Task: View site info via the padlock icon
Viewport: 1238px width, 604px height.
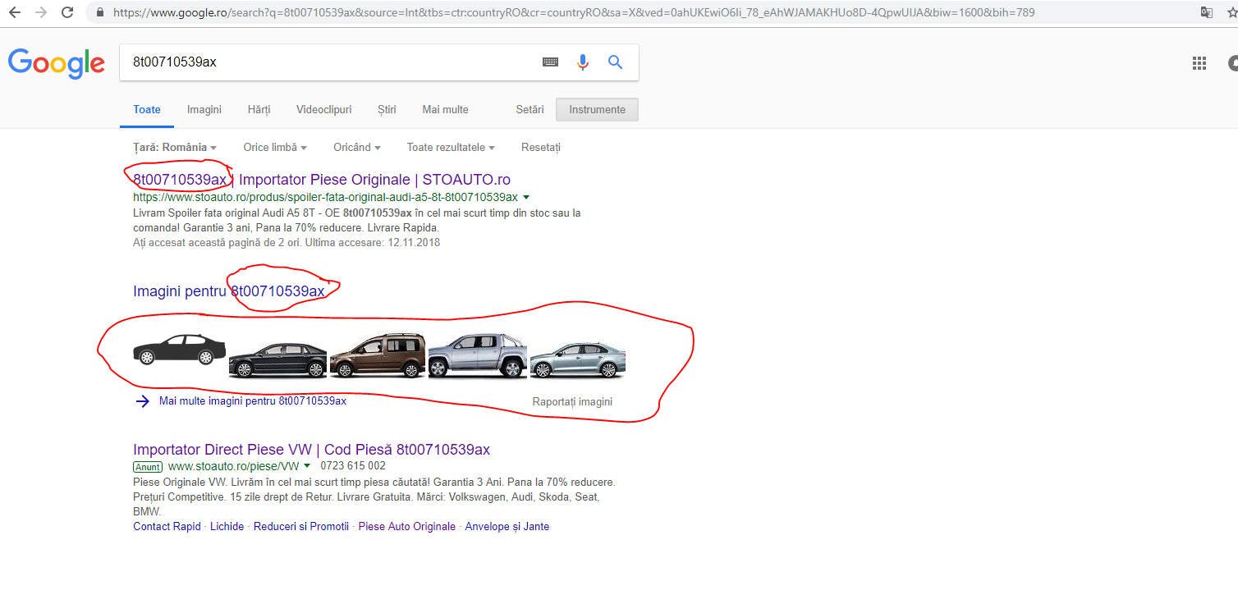Action: click(x=100, y=12)
